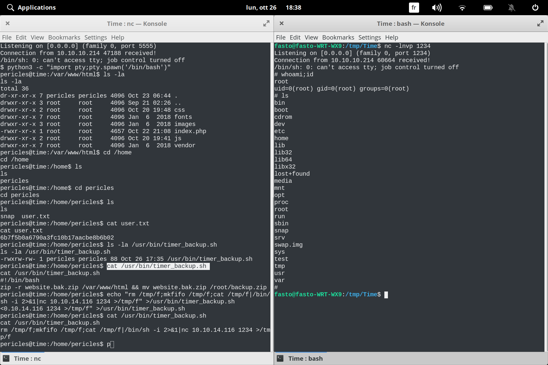Open the Bookmarks menu in Time : nc

[x=64, y=37]
